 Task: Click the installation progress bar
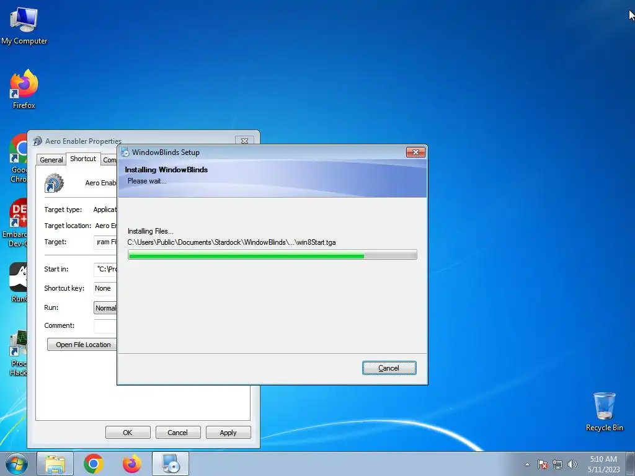click(272, 255)
